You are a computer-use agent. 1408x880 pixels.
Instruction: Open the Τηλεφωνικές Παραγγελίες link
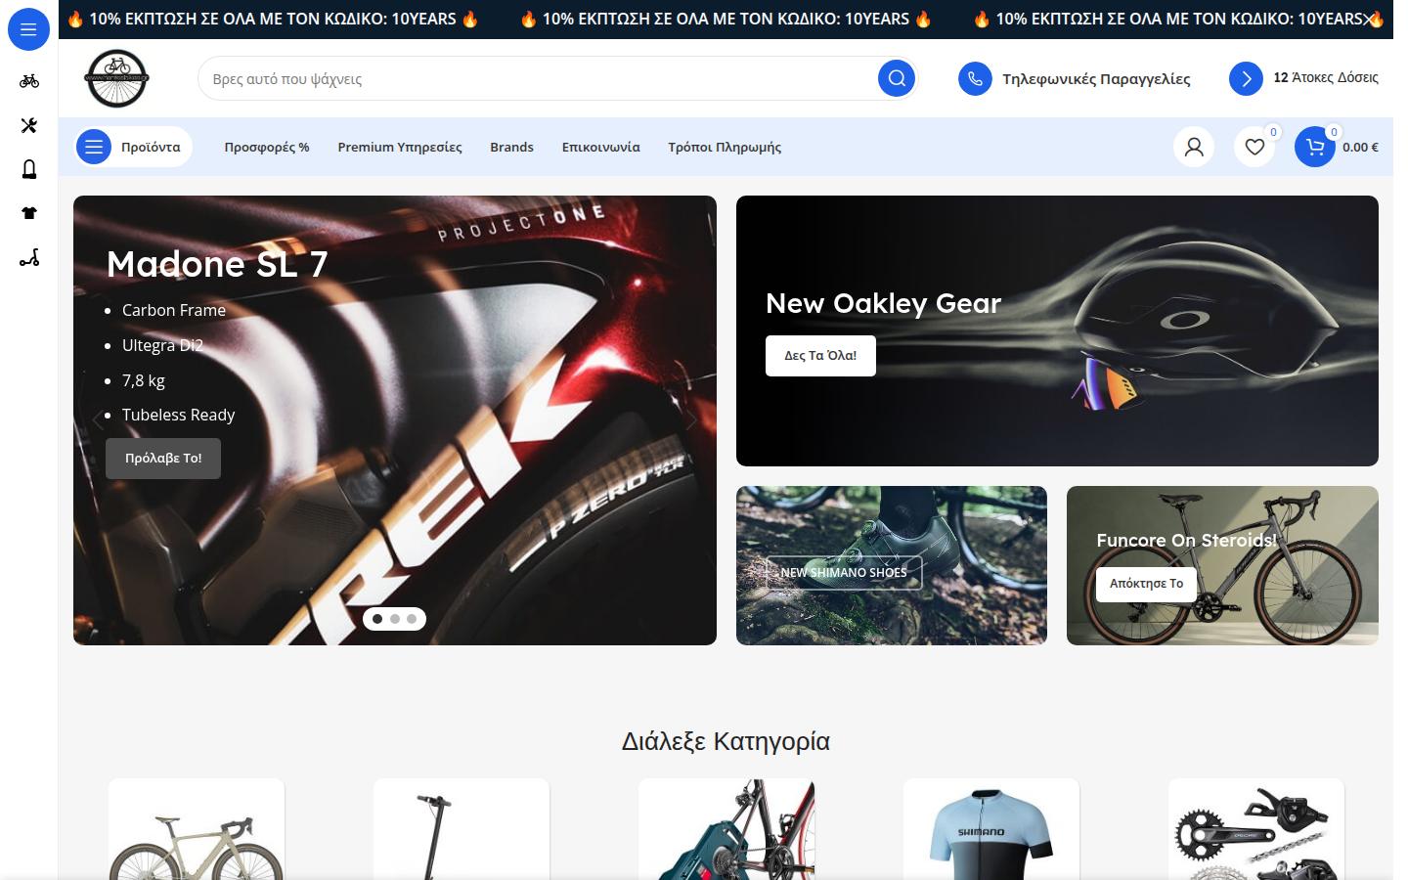(x=1096, y=79)
